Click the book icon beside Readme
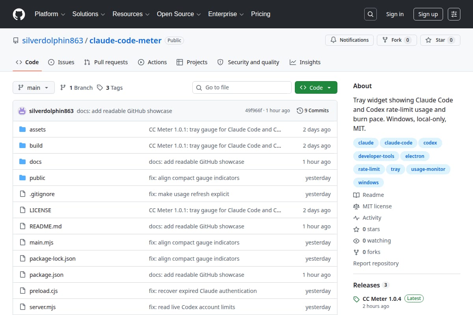 click(x=356, y=195)
